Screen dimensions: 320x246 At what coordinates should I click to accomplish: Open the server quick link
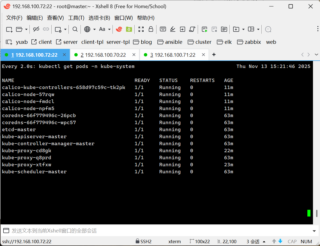[x=67, y=42]
